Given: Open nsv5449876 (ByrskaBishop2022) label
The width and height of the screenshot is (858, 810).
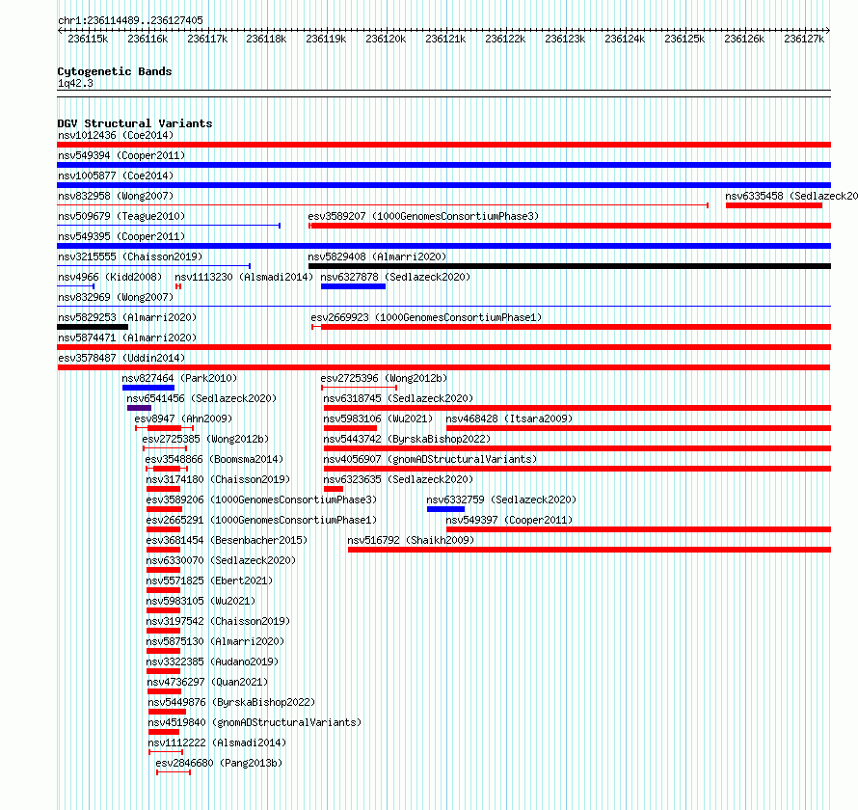Looking at the screenshot, I should coord(232,702).
